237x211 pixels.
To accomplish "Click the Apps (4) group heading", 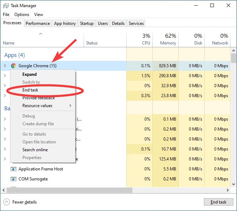I will [x=15, y=55].
